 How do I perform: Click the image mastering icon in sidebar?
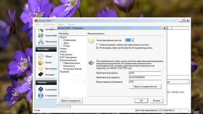(41, 30)
